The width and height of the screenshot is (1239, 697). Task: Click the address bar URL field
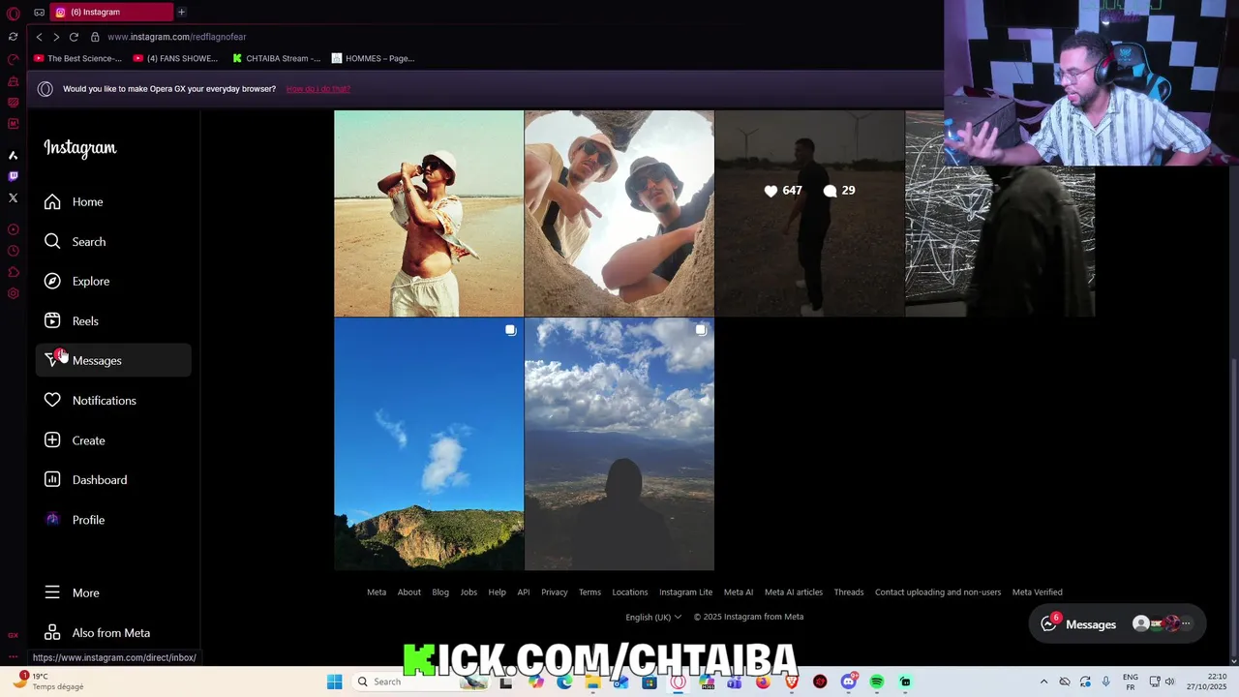[x=176, y=37]
